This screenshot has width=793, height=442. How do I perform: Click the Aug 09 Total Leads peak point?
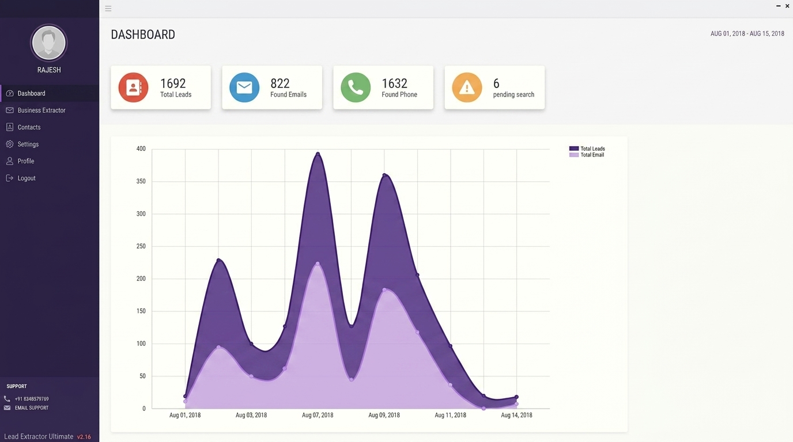(384, 175)
